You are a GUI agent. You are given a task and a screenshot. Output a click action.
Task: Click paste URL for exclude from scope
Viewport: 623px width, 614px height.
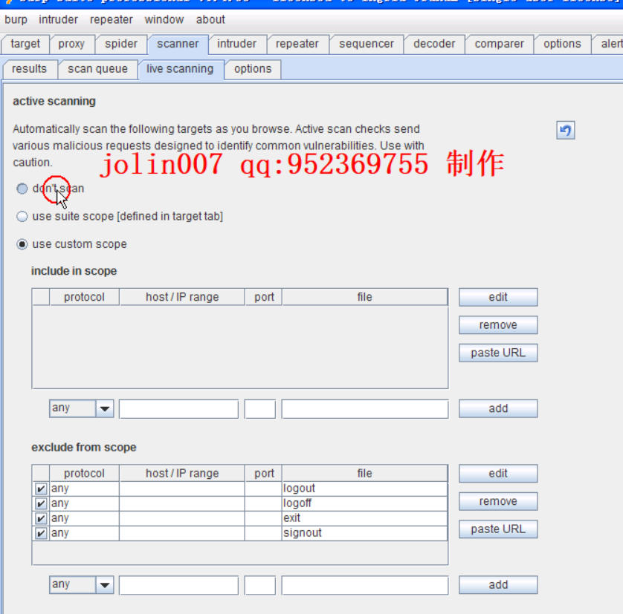[x=498, y=529]
